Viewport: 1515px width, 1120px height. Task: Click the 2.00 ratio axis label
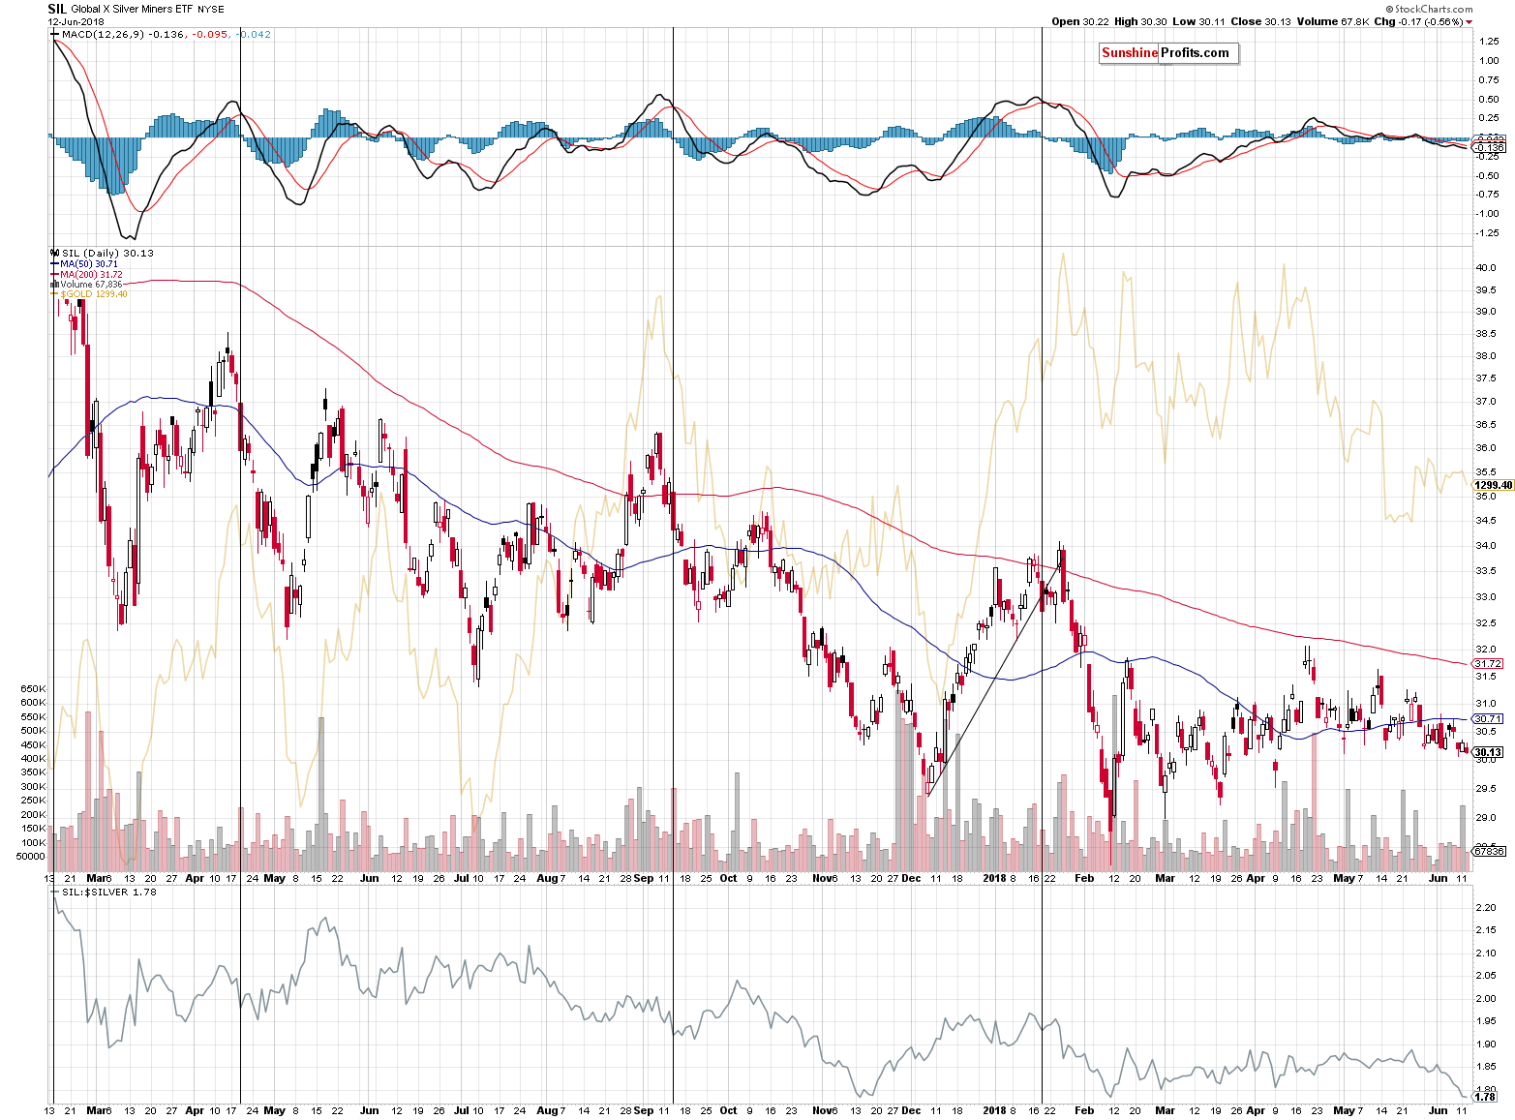[x=1485, y=999]
